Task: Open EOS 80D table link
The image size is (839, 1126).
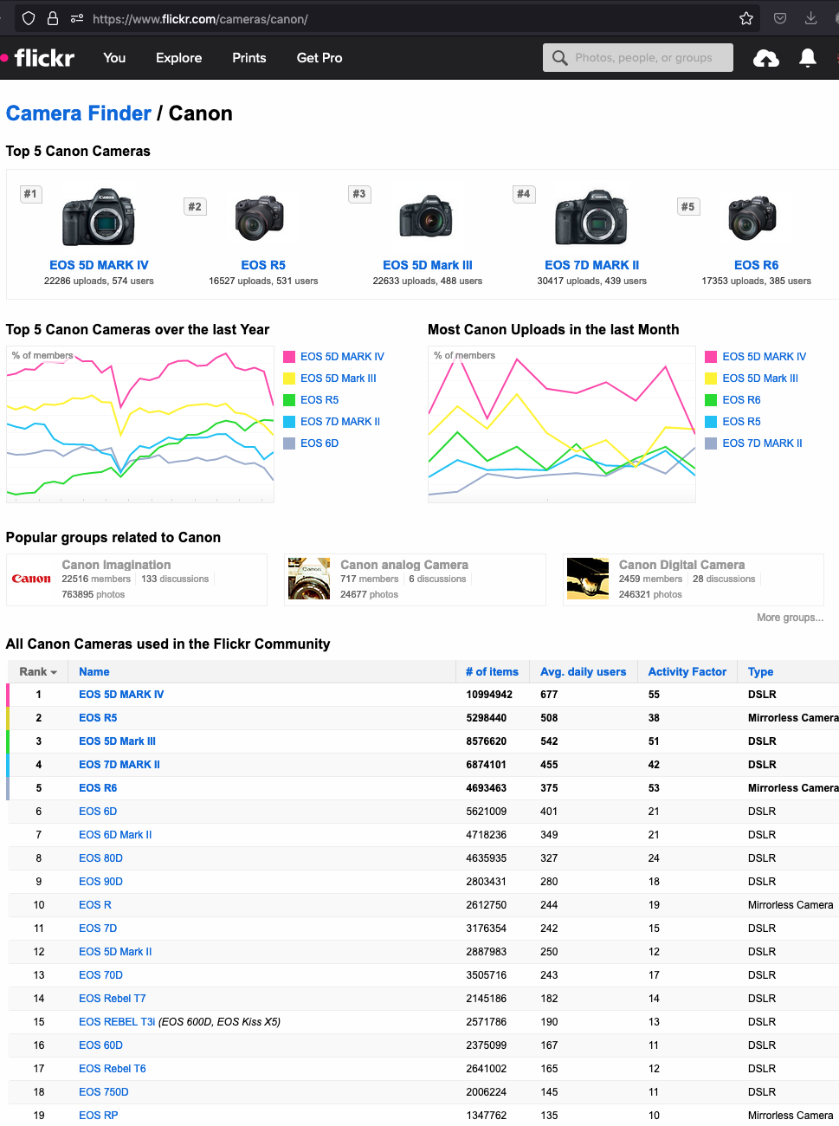Action: (x=100, y=858)
